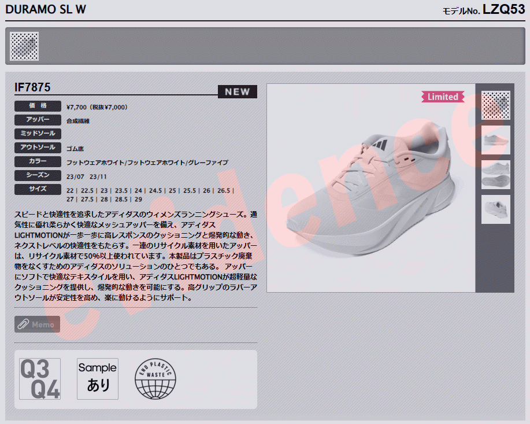This screenshot has height=424, width=530.
Task: Click the End Plastic Waste globe icon
Action: (155, 379)
